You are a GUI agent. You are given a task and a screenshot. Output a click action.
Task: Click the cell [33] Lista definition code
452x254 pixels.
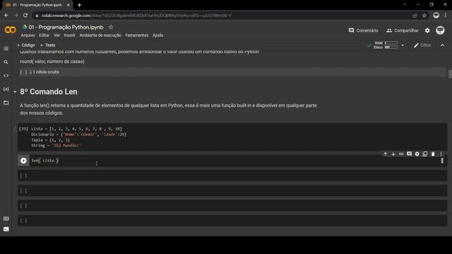[78, 137]
